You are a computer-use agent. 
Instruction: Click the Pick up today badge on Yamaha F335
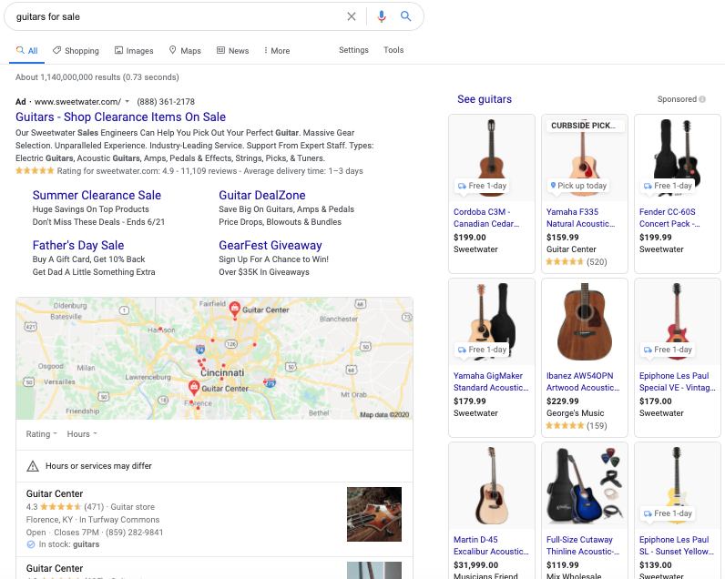(x=578, y=186)
